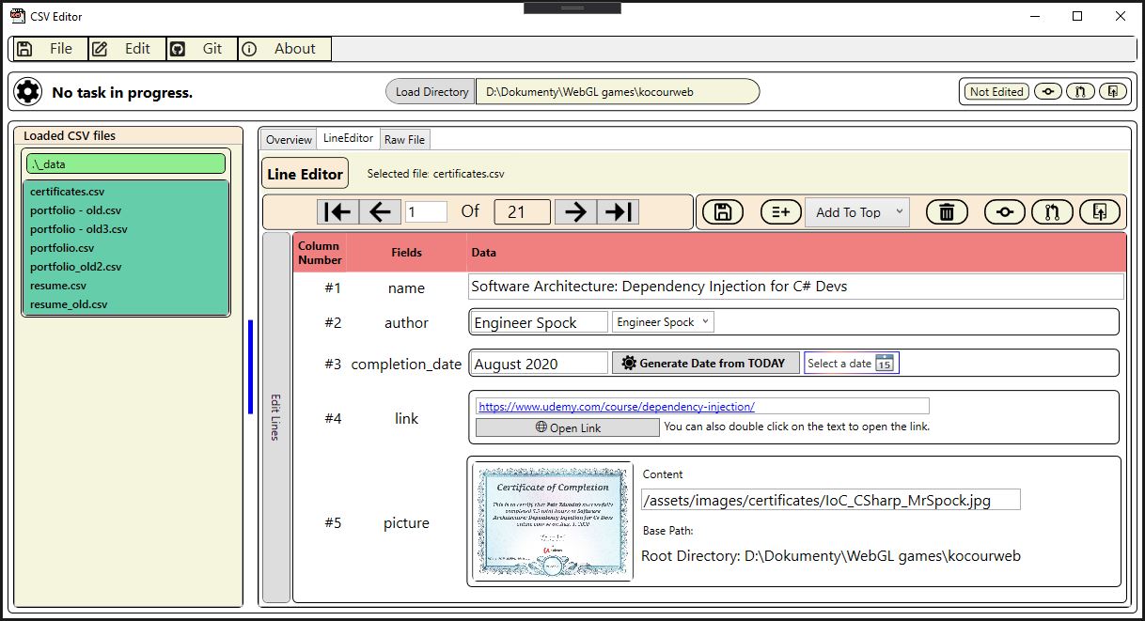The width and height of the screenshot is (1145, 621).
Task: Click the certificate picture thumbnail
Action: 552,521
